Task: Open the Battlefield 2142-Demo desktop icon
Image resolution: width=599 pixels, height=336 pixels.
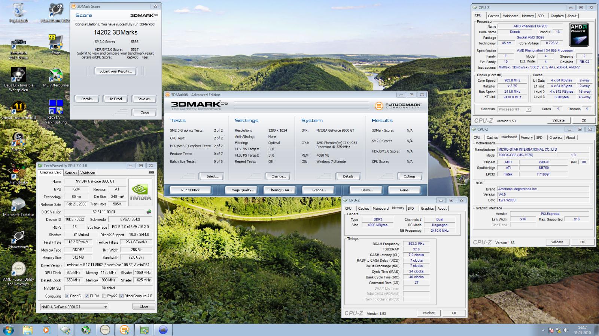Action: (18, 49)
